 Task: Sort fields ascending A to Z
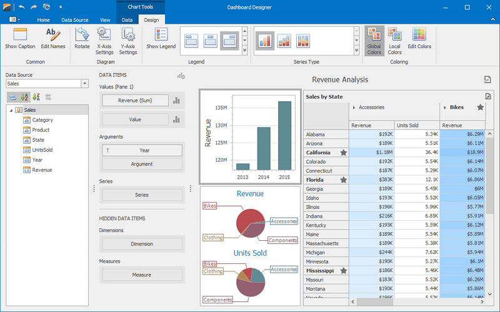tap(24, 97)
